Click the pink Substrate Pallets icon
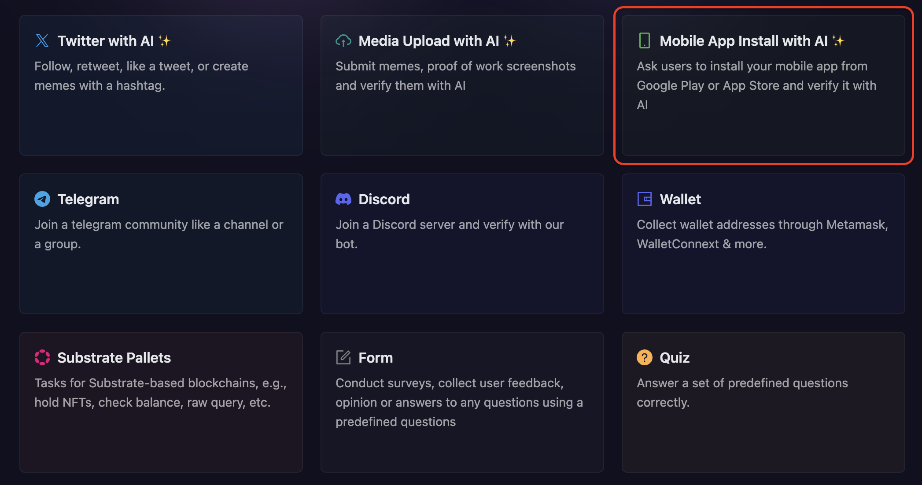The width and height of the screenshot is (922, 485). pyautogui.click(x=42, y=357)
